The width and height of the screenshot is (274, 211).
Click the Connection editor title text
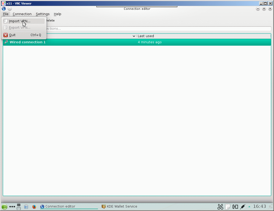point(137,9)
